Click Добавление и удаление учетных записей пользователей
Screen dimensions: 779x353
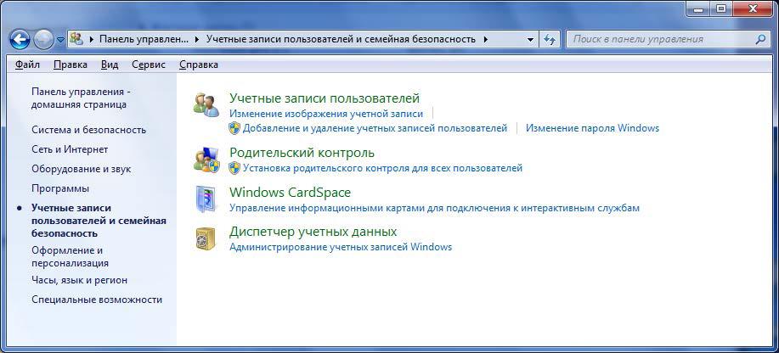tap(375, 129)
